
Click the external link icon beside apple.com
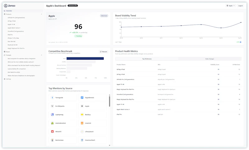click(x=56, y=19)
